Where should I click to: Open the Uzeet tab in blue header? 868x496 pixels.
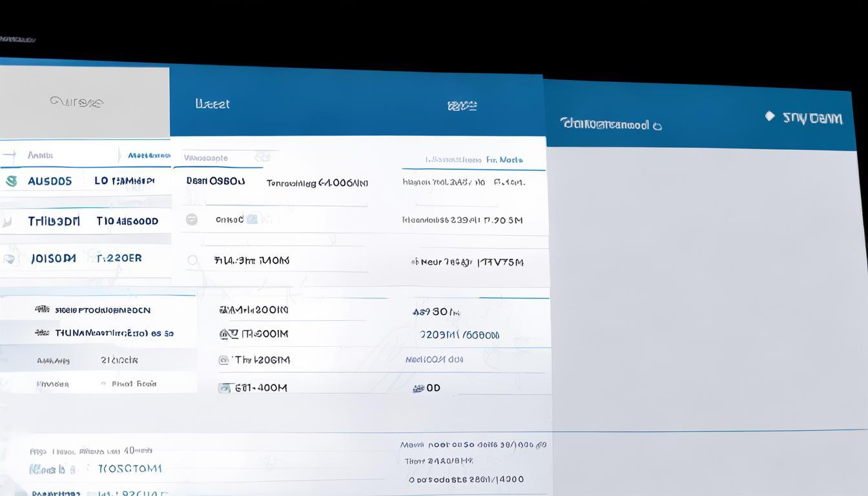(212, 104)
